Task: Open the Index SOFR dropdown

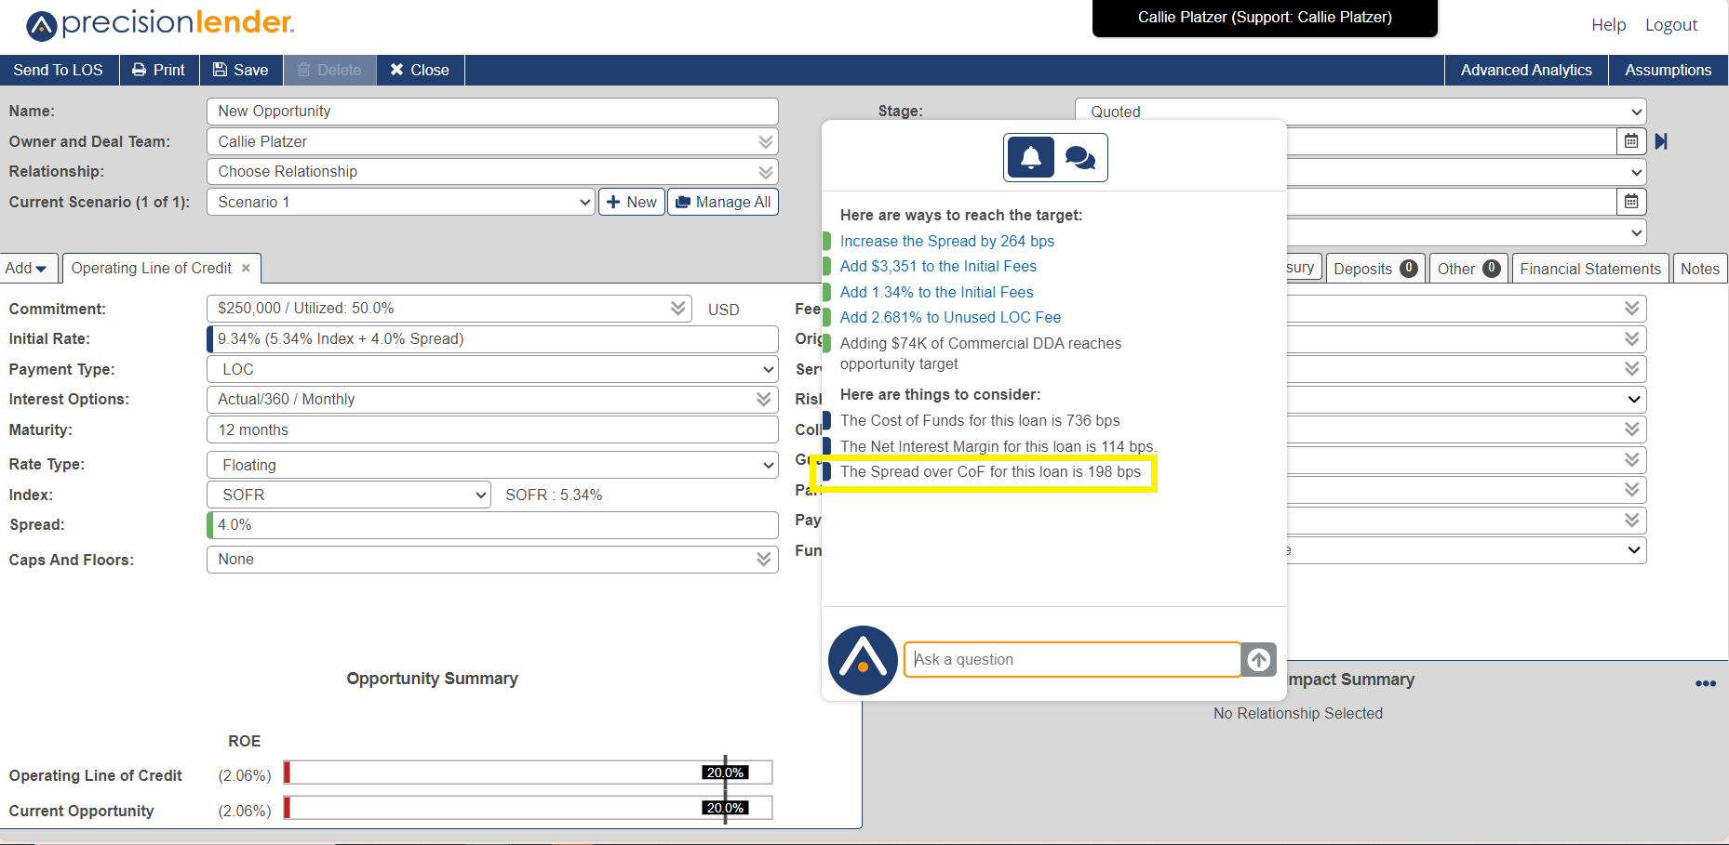Action: 349,495
